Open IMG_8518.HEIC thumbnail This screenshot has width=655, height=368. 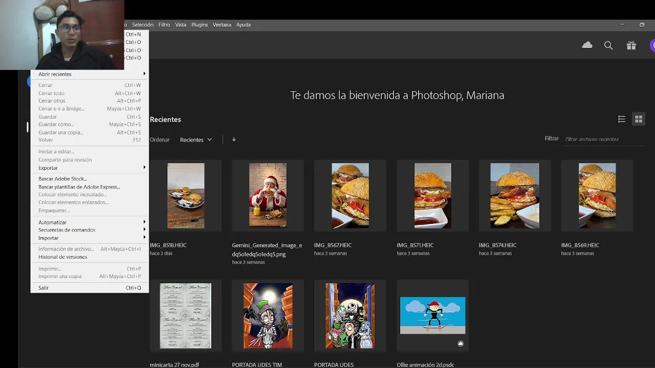pyautogui.click(x=186, y=196)
